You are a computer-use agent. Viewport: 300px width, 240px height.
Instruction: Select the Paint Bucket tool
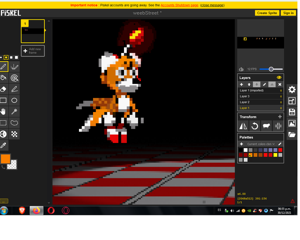tap(4, 78)
